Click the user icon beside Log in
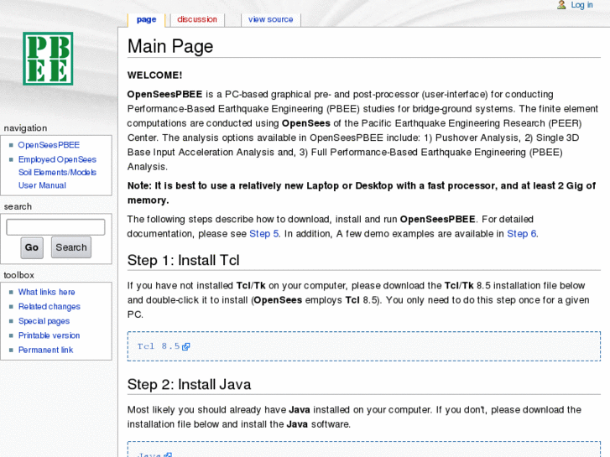This screenshot has height=457, width=610. pos(561,5)
